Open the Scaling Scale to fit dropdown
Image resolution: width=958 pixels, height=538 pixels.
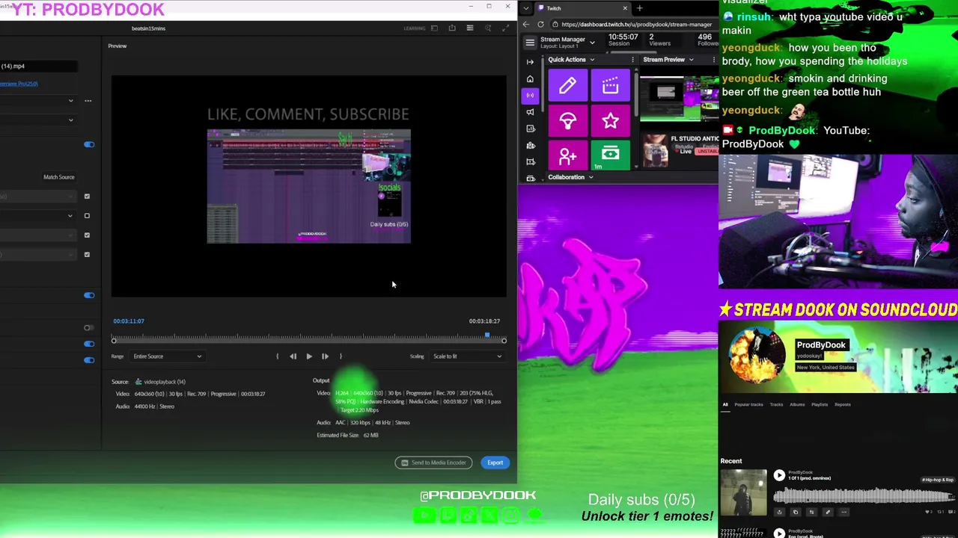pyautogui.click(x=467, y=356)
